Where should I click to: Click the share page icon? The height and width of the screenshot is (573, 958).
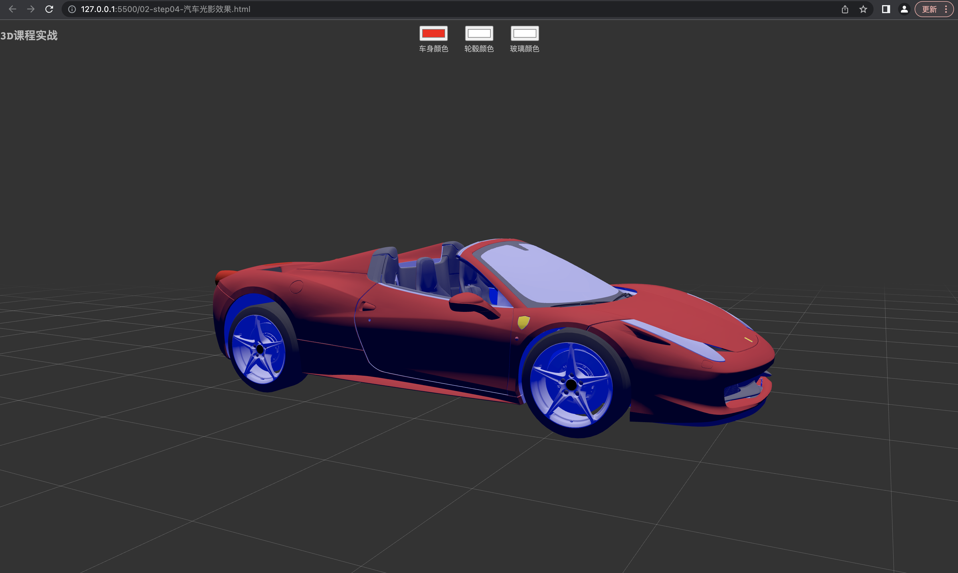[x=845, y=9]
